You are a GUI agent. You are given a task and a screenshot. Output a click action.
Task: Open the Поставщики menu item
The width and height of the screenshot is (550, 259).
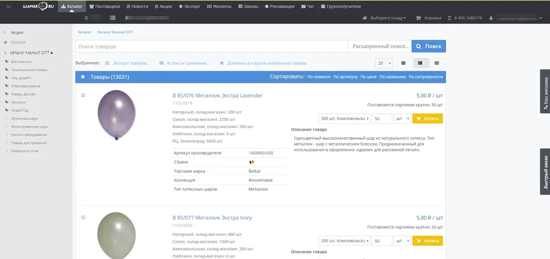tap(104, 6)
